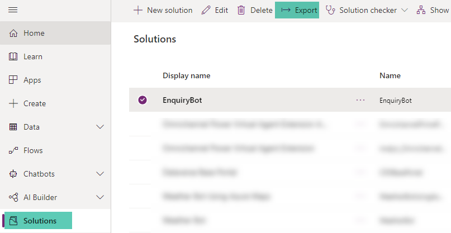Click the Learn book icon
Screen dimensions: 451x233
coord(13,56)
